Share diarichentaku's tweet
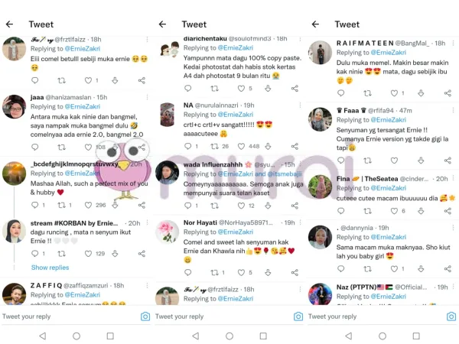459x344 pixels. coord(295,89)
